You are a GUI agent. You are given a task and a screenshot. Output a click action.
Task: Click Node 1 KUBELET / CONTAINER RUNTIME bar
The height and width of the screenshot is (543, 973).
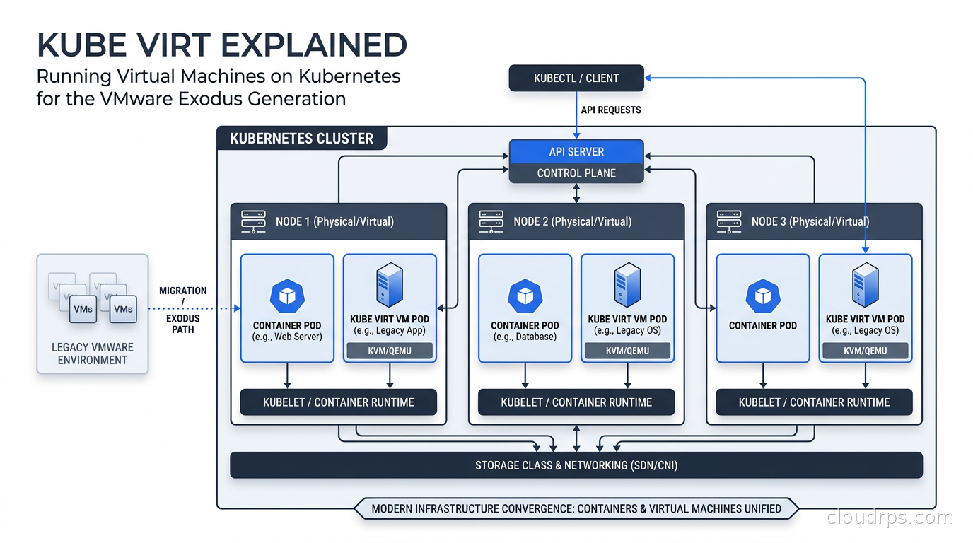339,402
